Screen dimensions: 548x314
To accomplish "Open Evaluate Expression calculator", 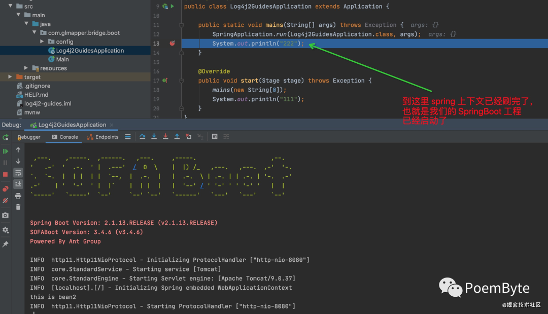I will (215, 136).
